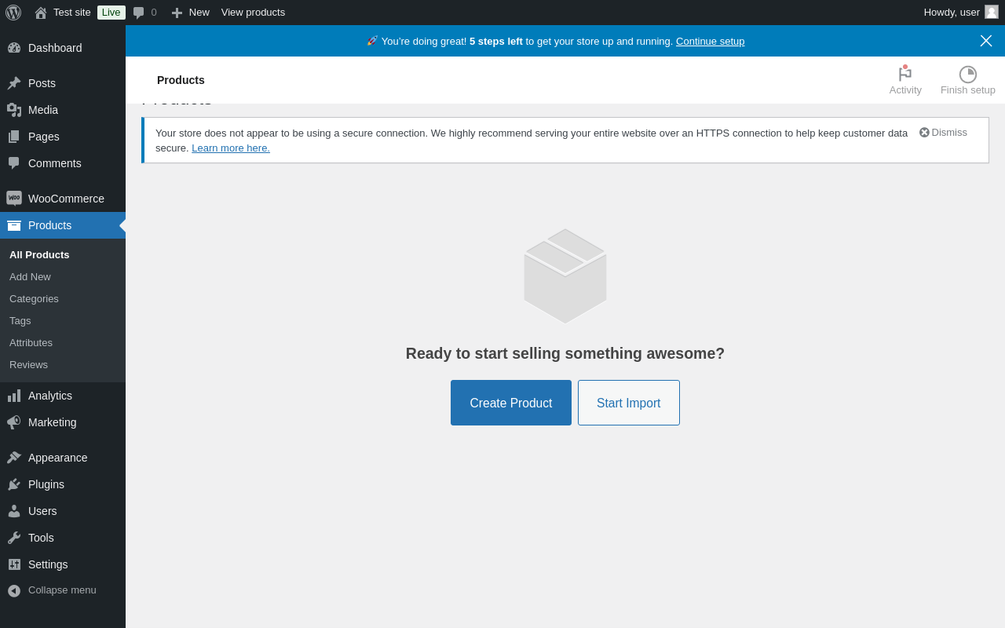Viewport: 1005px width, 628px height.
Task: Click the Settings label in sidebar
Action: coord(48,564)
